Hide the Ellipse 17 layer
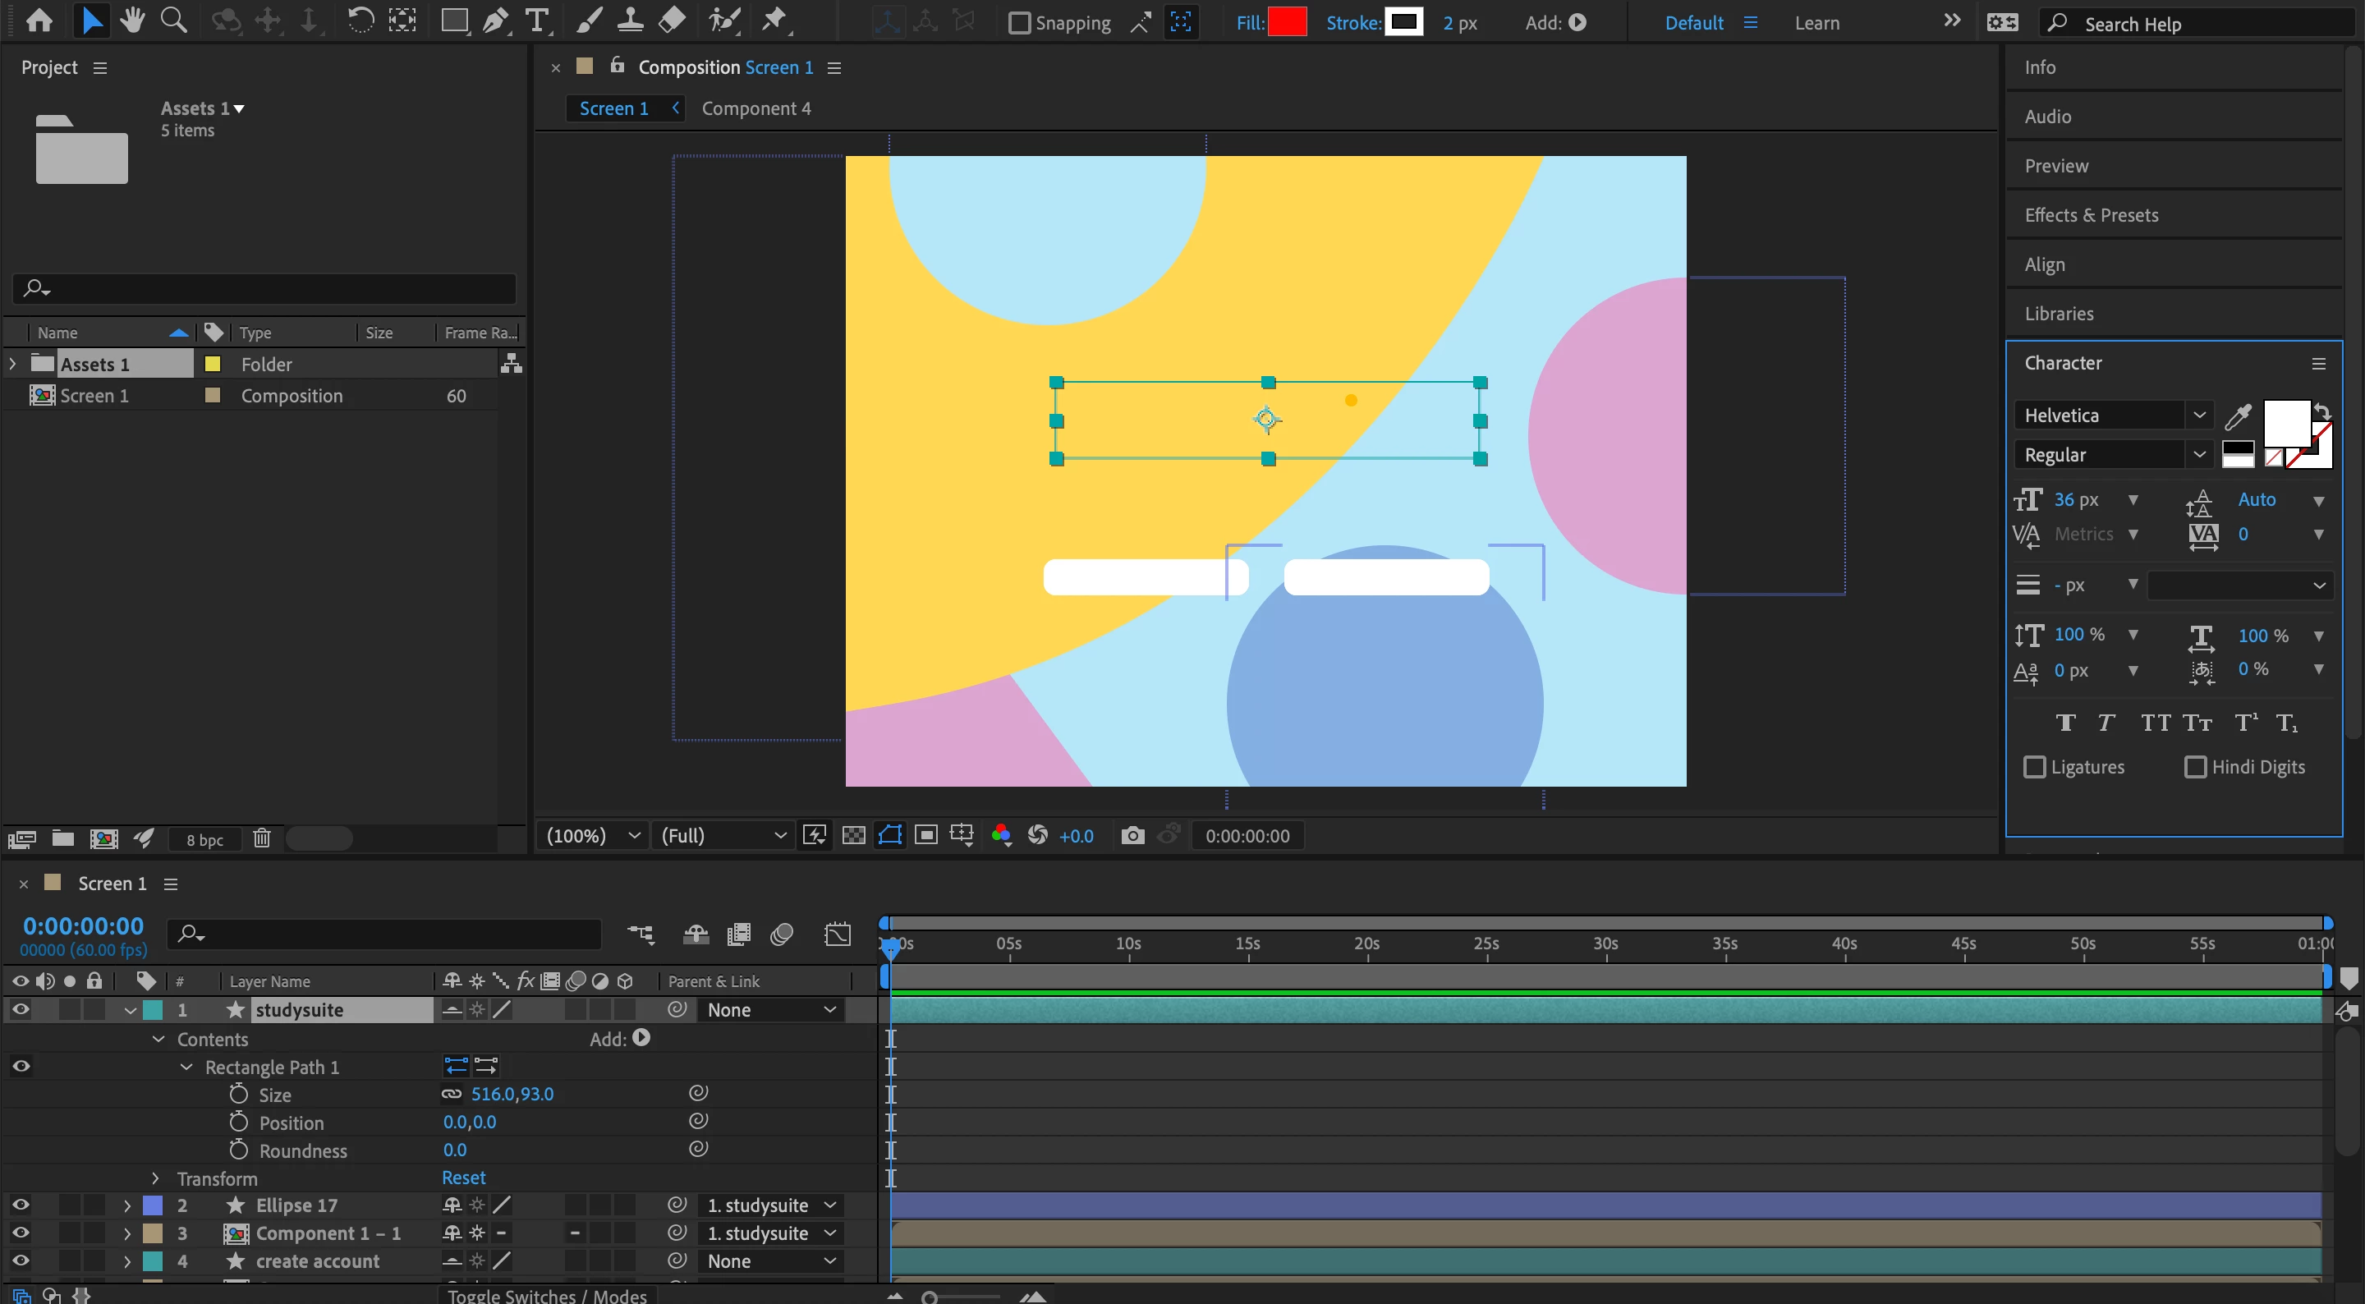The height and width of the screenshot is (1304, 2365). click(x=21, y=1205)
